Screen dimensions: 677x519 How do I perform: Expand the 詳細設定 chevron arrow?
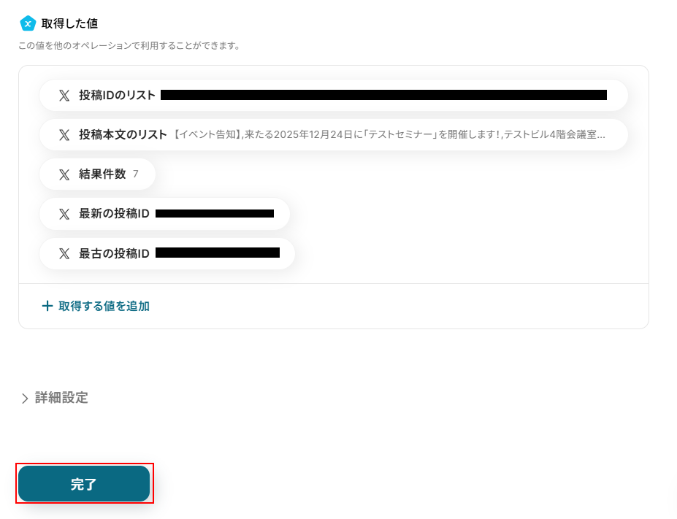tap(25, 399)
